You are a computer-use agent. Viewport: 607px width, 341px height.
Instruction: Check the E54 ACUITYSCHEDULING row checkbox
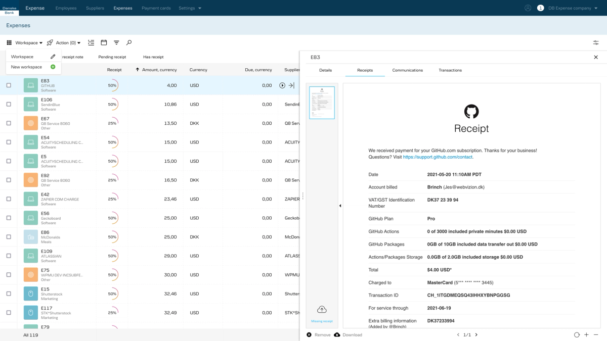click(x=9, y=142)
